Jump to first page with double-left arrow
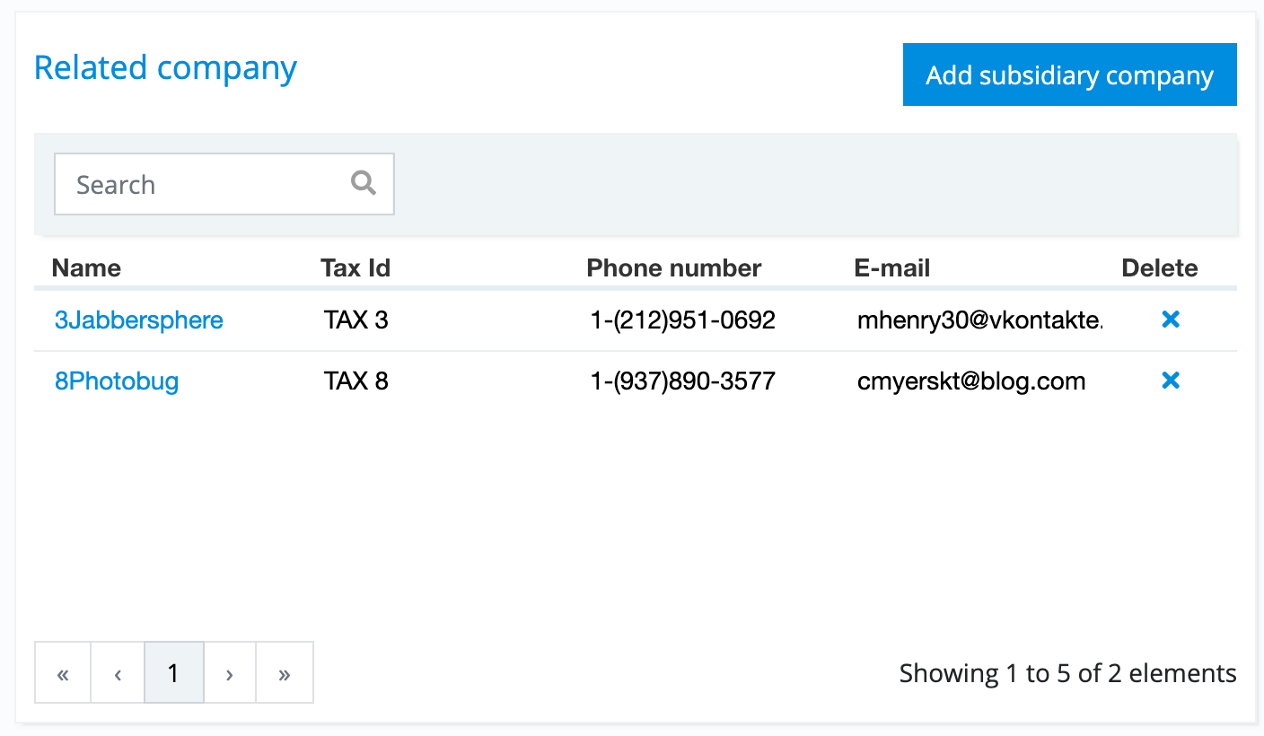This screenshot has height=736, width=1264. click(x=63, y=673)
